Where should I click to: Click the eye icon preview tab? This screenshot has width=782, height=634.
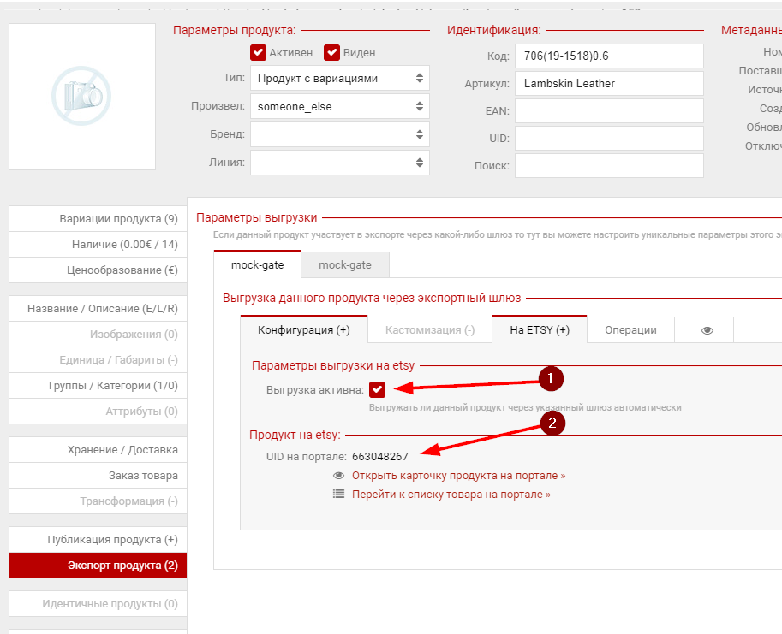(x=707, y=330)
